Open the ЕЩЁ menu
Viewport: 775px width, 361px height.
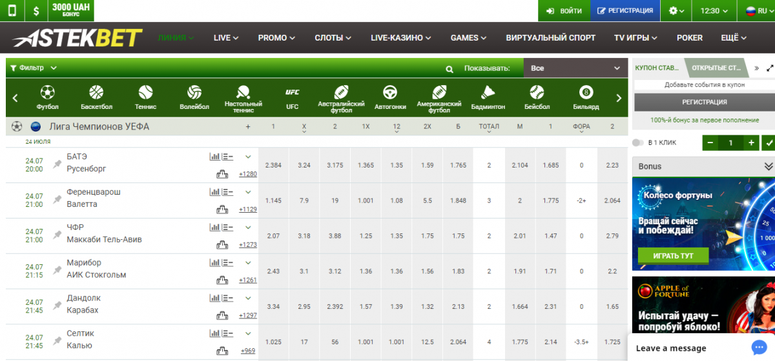click(734, 38)
